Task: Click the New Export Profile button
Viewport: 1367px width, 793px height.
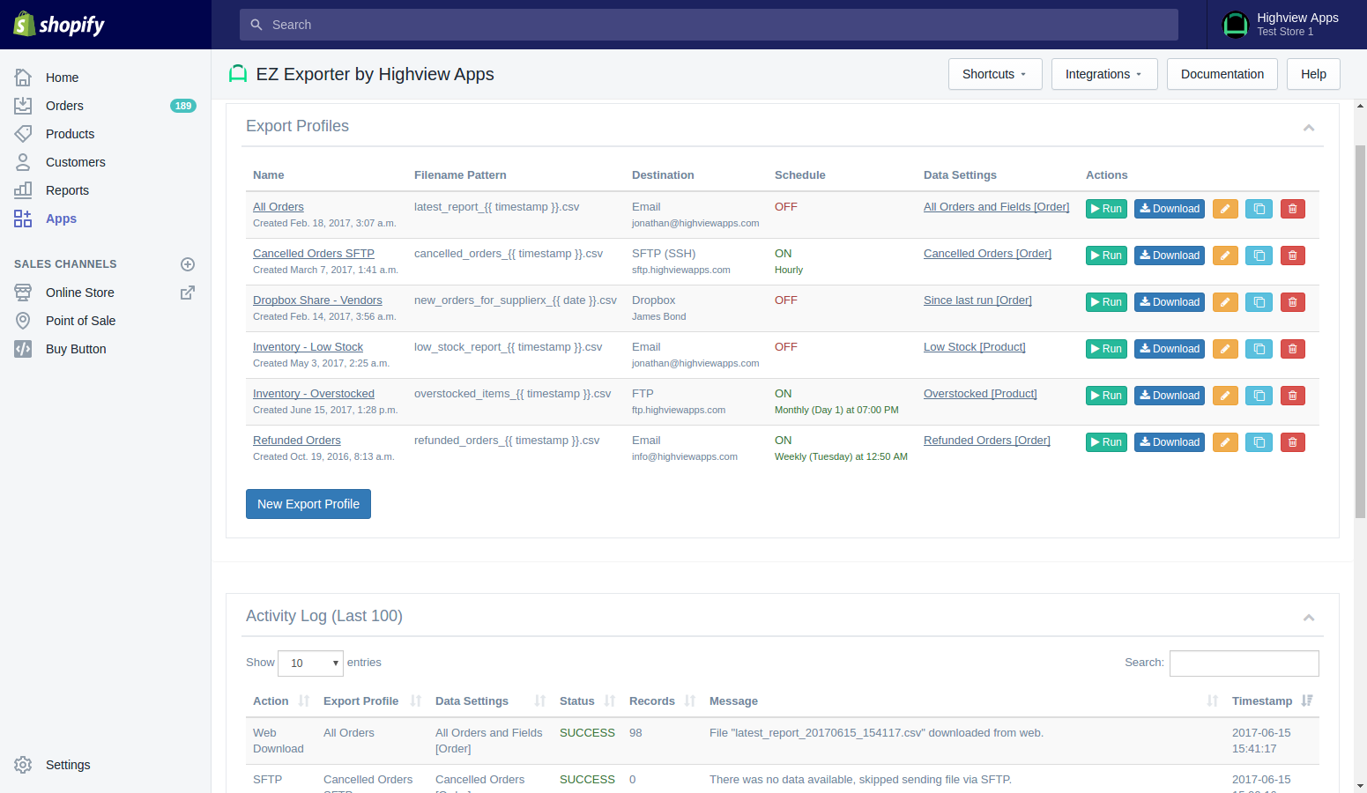Action: (308, 504)
